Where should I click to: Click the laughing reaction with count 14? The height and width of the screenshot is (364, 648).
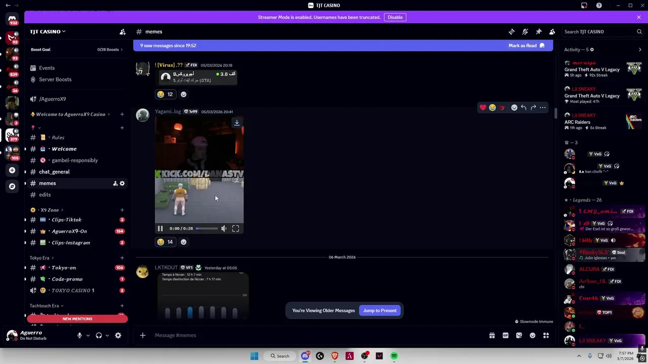165,242
